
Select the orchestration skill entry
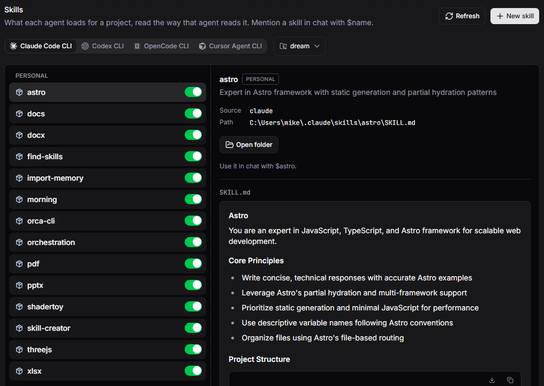pos(108,242)
